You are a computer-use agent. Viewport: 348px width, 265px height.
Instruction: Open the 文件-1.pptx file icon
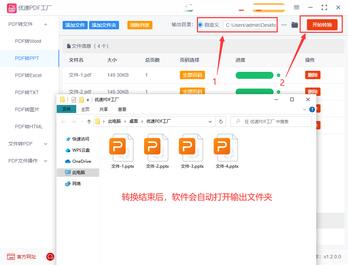[121, 147]
